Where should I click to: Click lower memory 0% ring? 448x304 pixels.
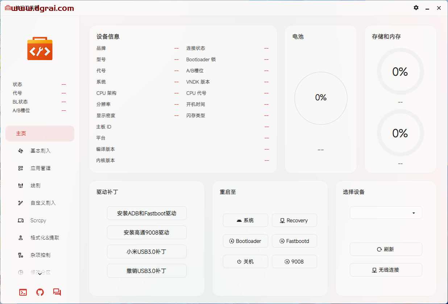point(400,133)
